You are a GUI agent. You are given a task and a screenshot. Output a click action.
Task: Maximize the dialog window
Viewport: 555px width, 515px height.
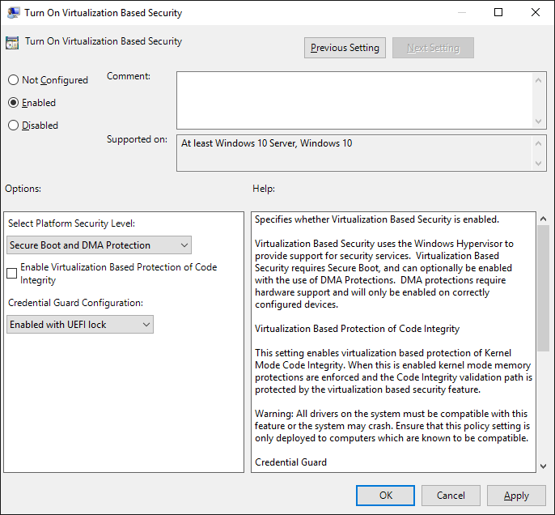point(498,13)
